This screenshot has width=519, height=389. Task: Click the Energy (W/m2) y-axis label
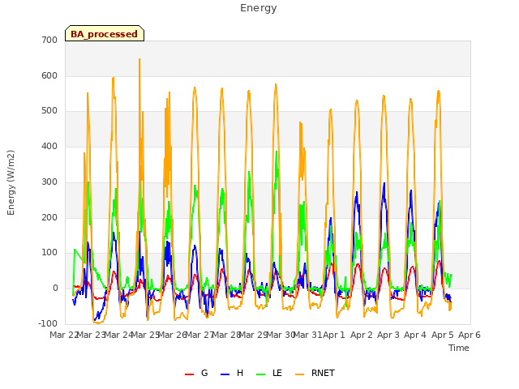(11, 182)
